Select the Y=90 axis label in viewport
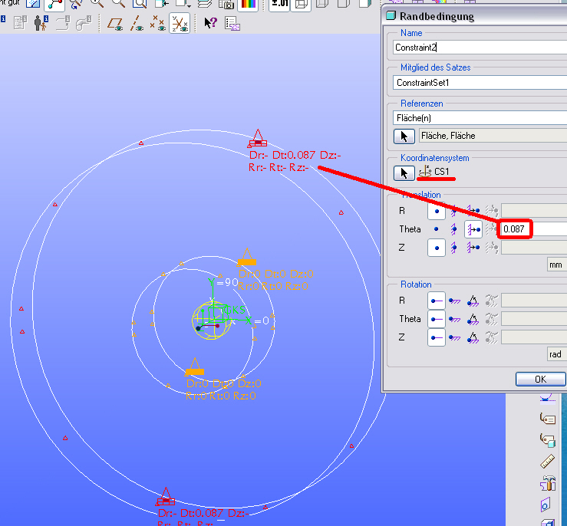The width and height of the screenshot is (567, 526). 223,282
